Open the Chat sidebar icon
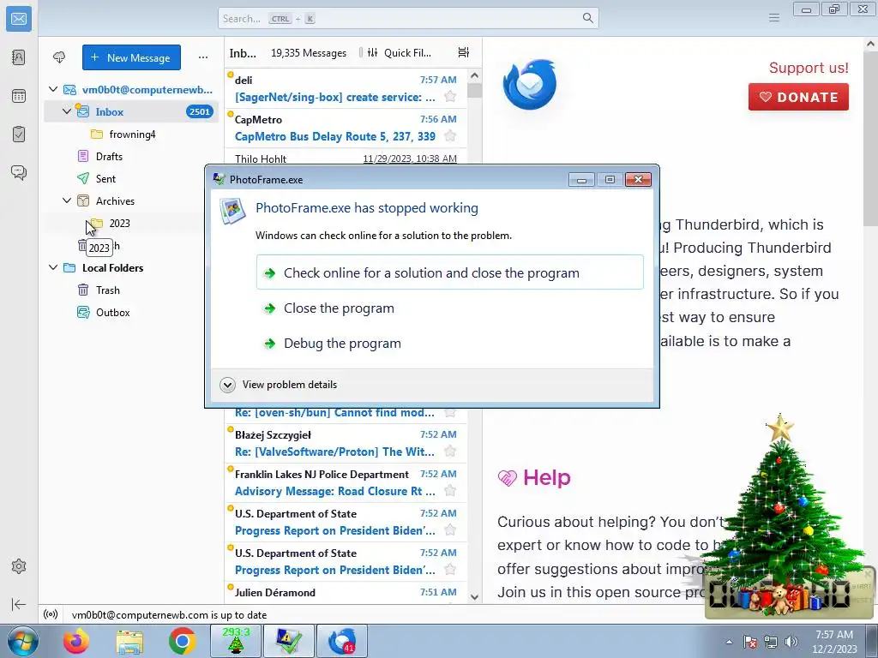Viewport: 878px width, 658px height. click(x=19, y=172)
